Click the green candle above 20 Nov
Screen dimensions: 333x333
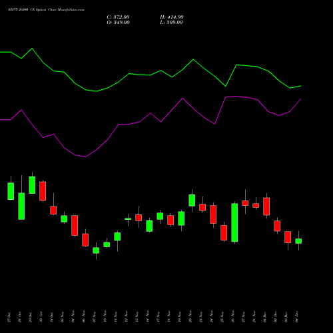pyautogui.click(x=192, y=200)
